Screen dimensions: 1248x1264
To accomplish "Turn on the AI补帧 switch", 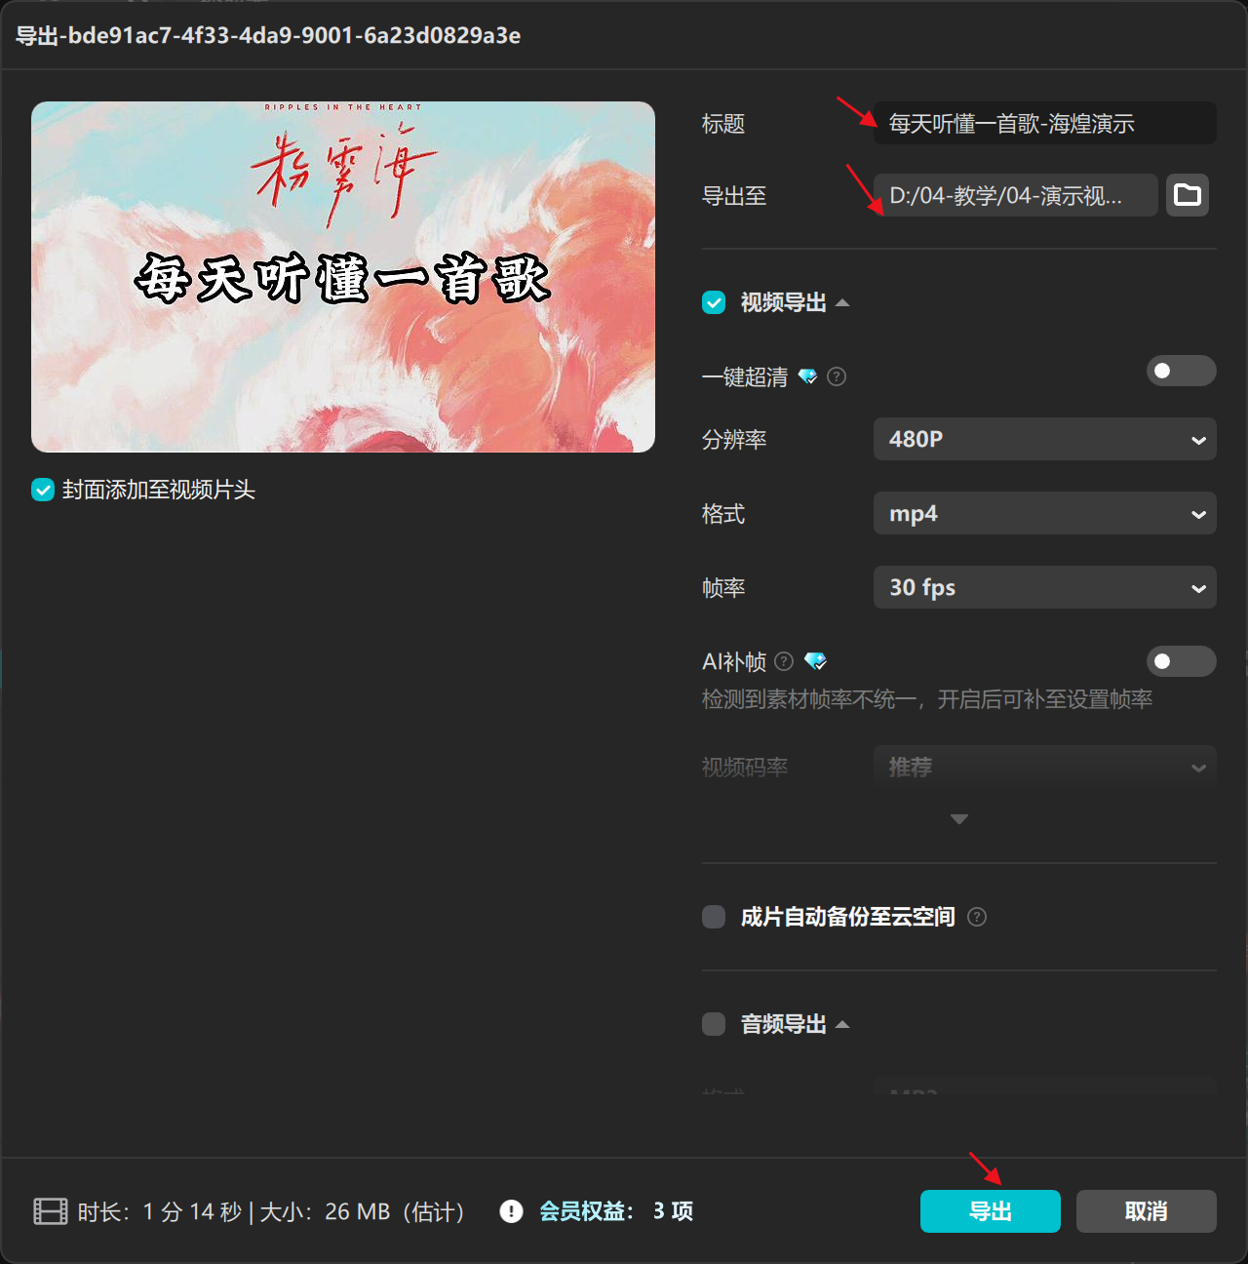I will coord(1181,661).
